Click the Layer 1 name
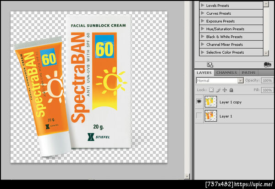275x189 pixels. [225, 116]
